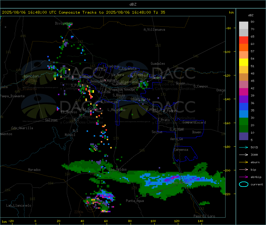Screen dimensions: 266x225
Task: Pick the dark green 10–20 dBZ swatch
Action: tap(244, 129)
